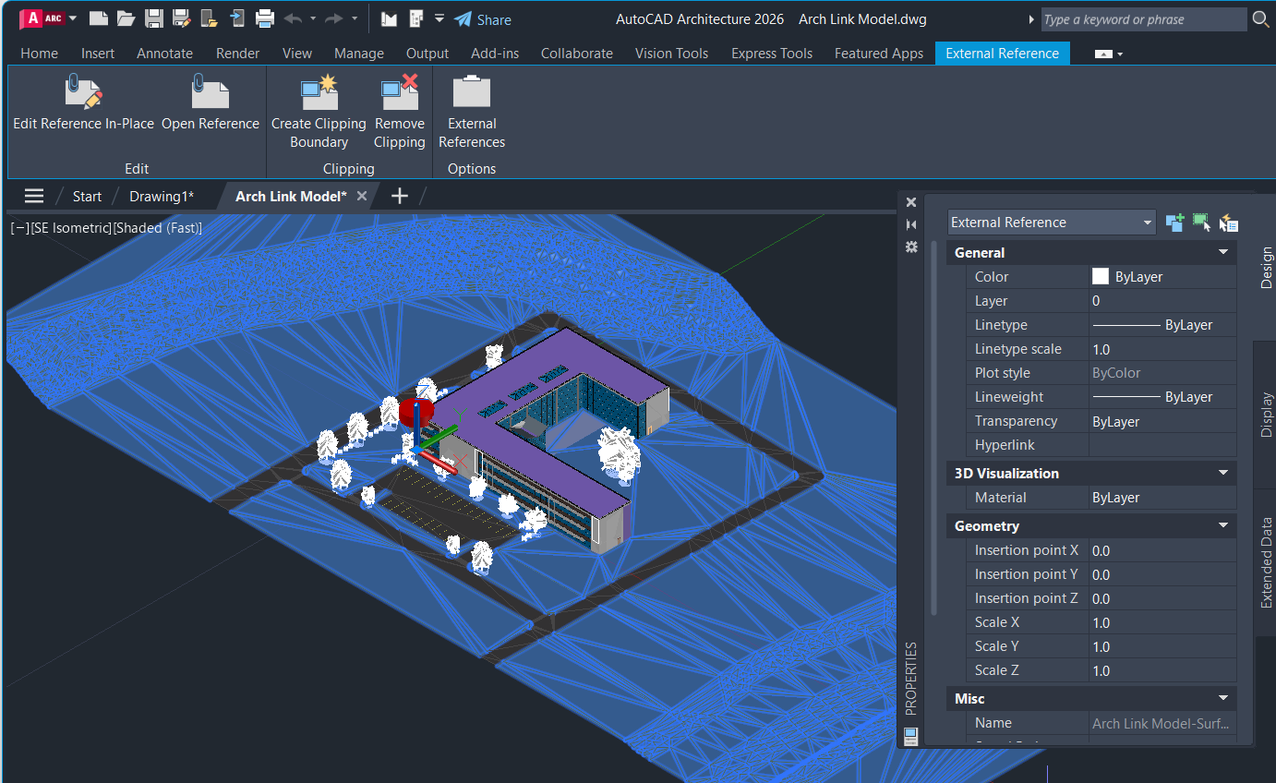Click the Linetype ByLayer value
1276x783 pixels.
pyautogui.click(x=1162, y=325)
